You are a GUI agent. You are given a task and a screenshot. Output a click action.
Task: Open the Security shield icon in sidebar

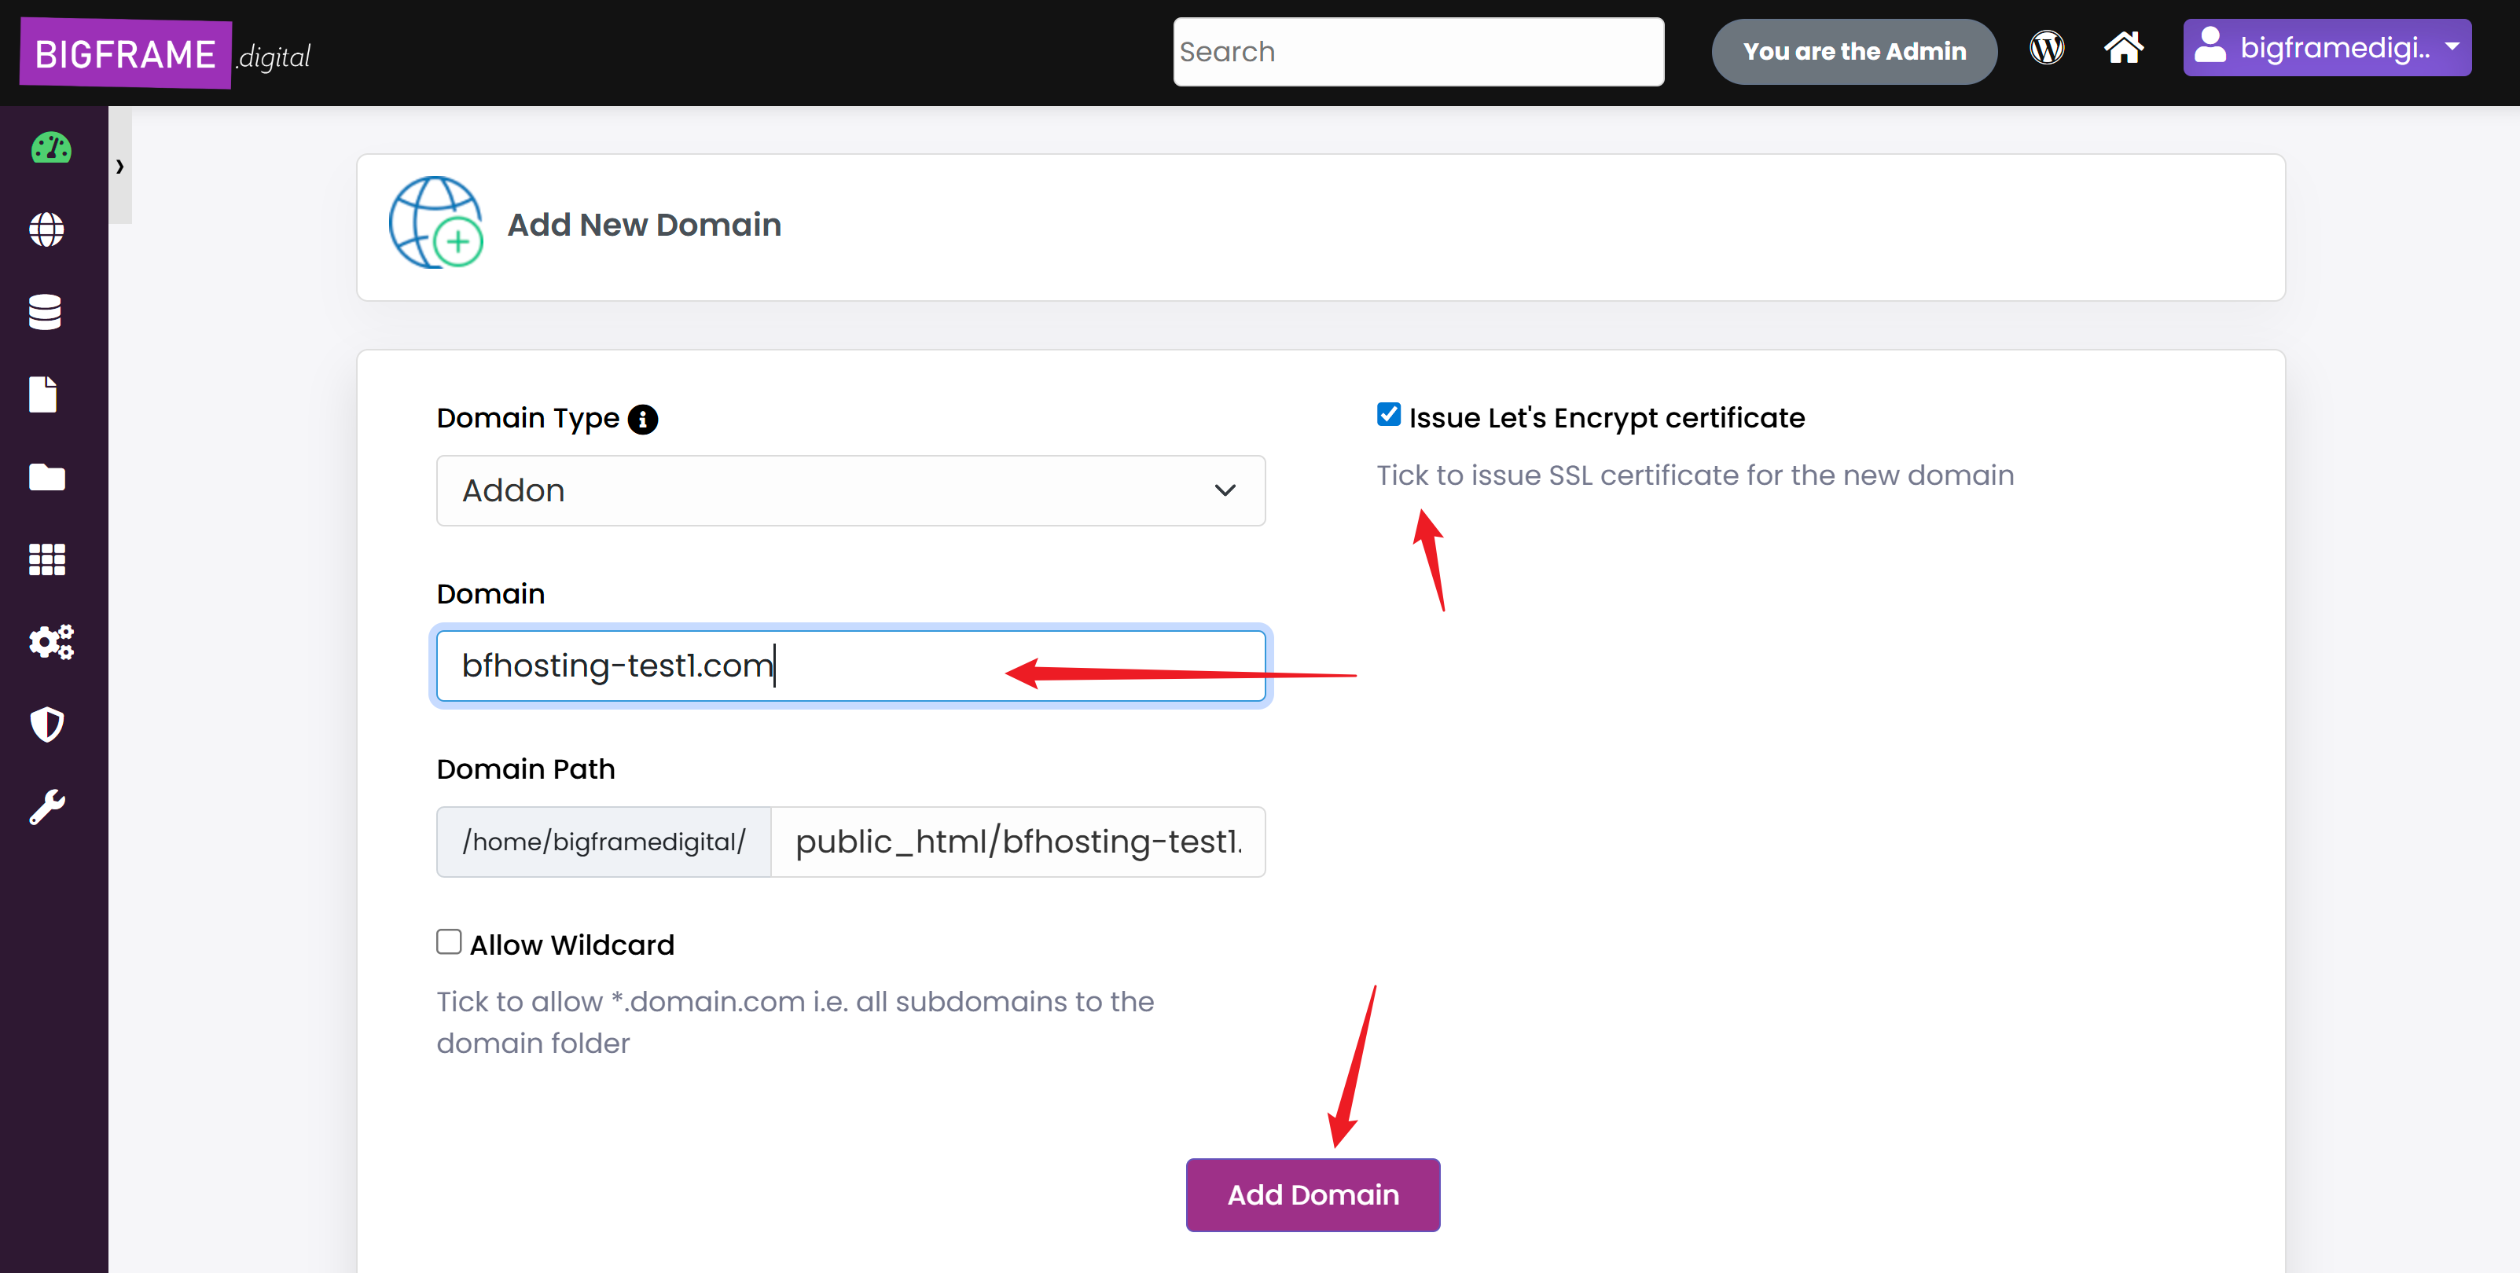[47, 725]
